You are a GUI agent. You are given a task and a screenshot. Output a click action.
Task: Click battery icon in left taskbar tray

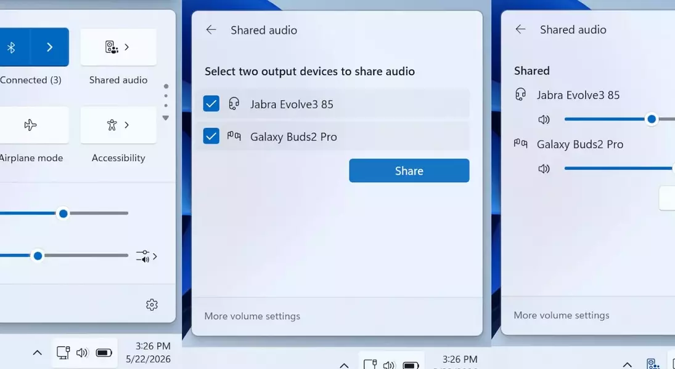[x=104, y=353]
